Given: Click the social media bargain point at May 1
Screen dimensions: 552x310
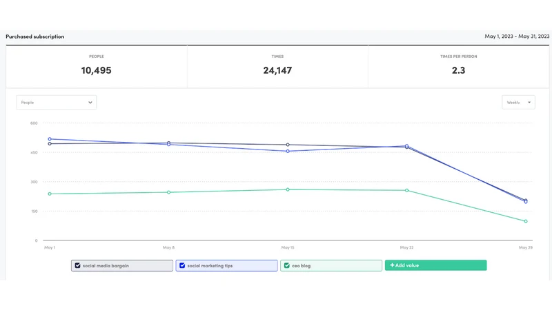Looking at the screenshot, I should click(50, 144).
